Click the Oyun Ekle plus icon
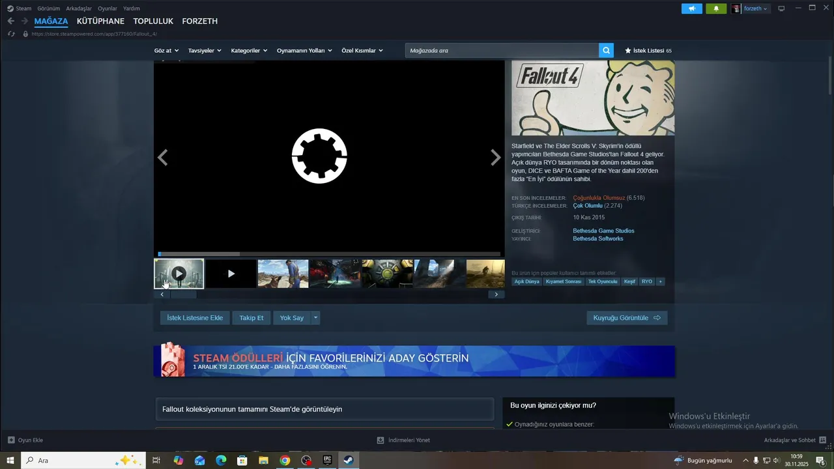Screen dimensions: 834x469 point(11,440)
